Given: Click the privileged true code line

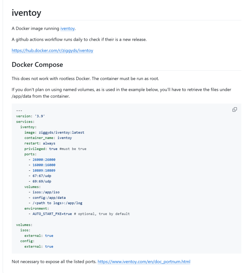Looking at the screenshot, I should [x=55, y=149].
